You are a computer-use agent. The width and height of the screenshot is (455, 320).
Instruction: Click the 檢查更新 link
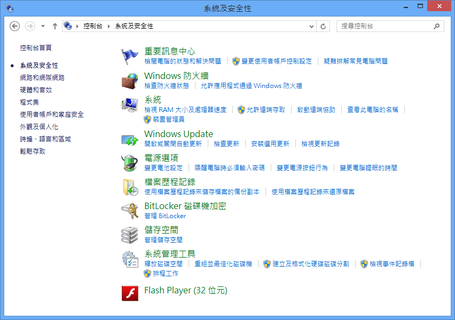tap(226, 143)
